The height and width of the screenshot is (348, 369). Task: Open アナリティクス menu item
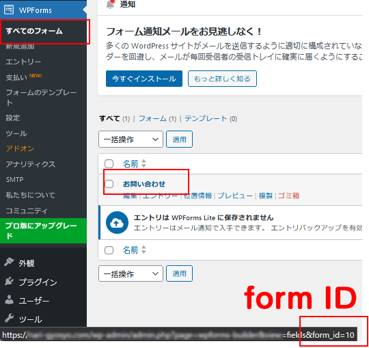pos(31,164)
